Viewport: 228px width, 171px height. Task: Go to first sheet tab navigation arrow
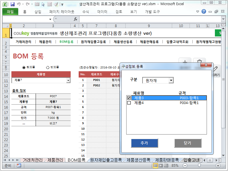point(5,160)
